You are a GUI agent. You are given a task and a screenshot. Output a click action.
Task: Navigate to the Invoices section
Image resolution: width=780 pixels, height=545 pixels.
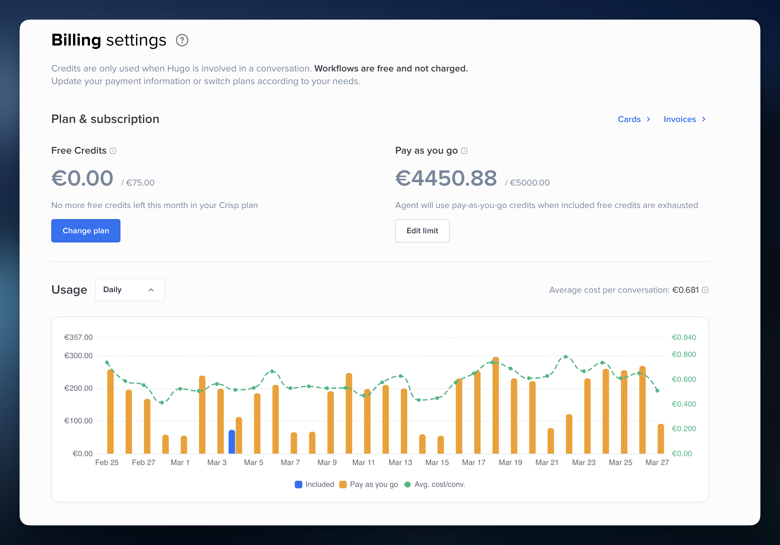click(679, 119)
